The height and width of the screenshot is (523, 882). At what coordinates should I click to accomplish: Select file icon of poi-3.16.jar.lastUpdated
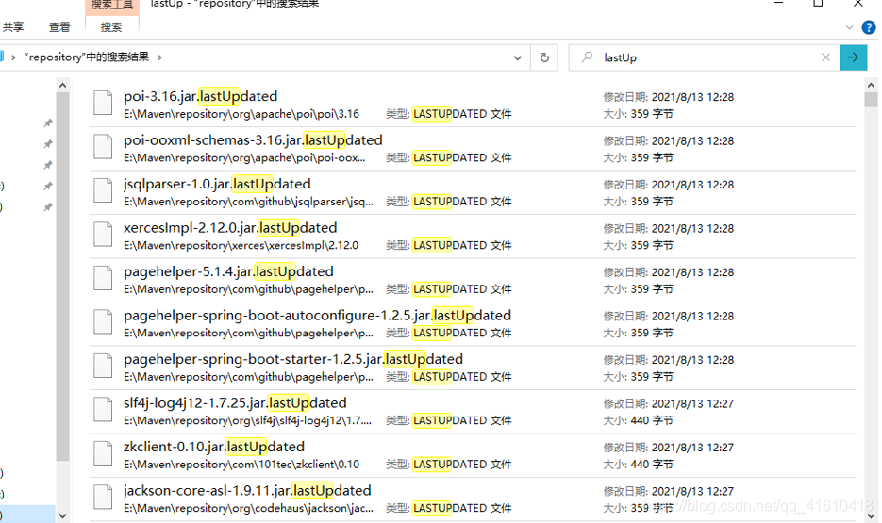(x=103, y=103)
